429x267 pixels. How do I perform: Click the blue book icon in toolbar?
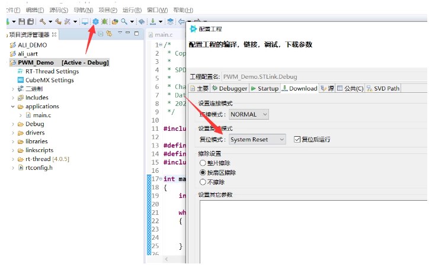coord(142,21)
